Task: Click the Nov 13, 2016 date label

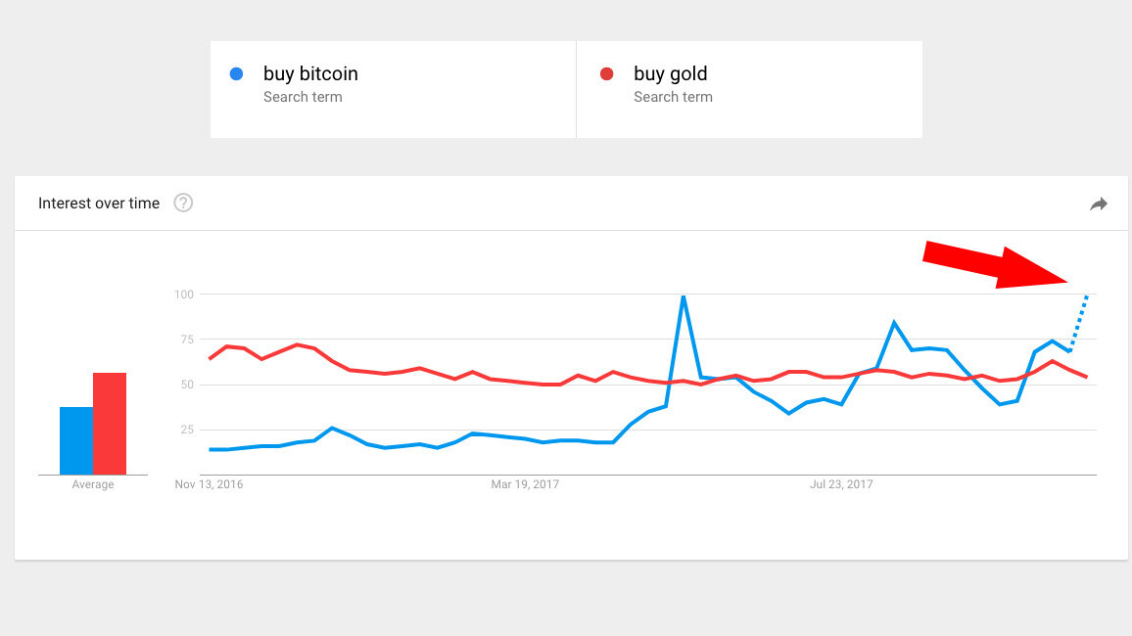Action: (x=210, y=484)
